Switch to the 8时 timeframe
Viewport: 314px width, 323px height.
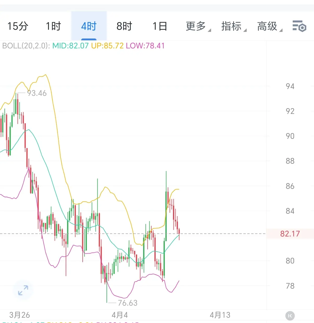(x=124, y=26)
